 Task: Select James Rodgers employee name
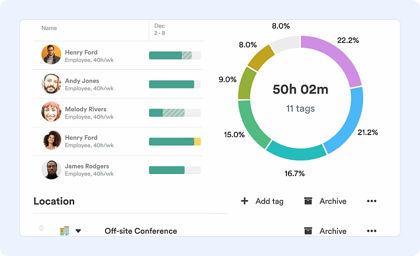click(87, 166)
